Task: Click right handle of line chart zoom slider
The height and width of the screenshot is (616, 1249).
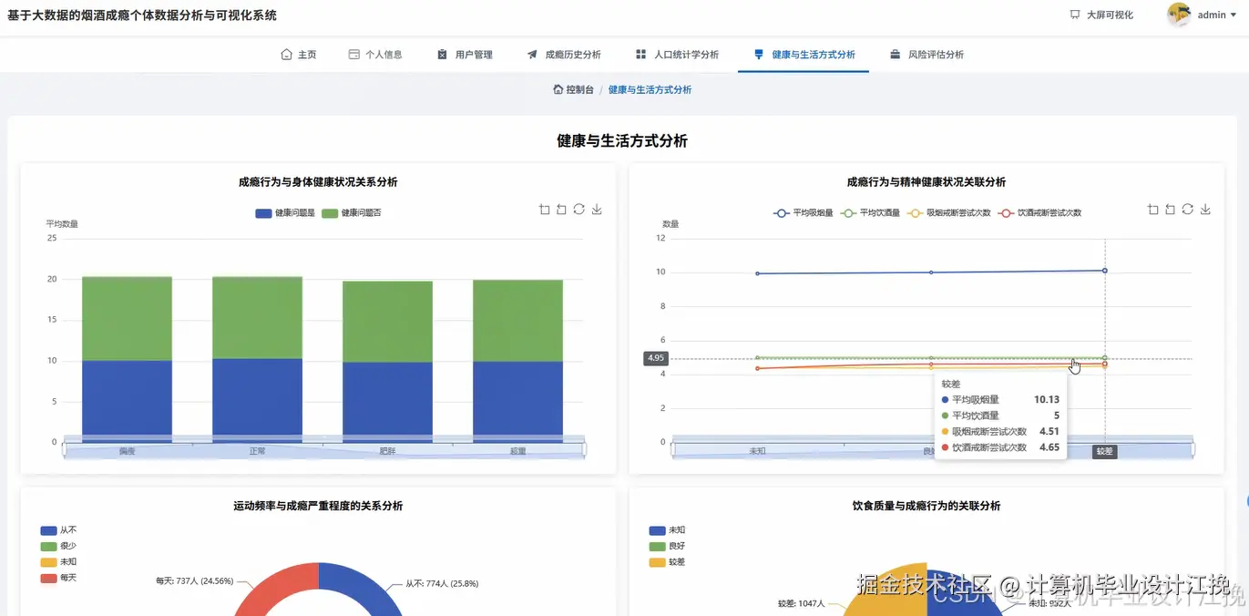Action: (1192, 449)
